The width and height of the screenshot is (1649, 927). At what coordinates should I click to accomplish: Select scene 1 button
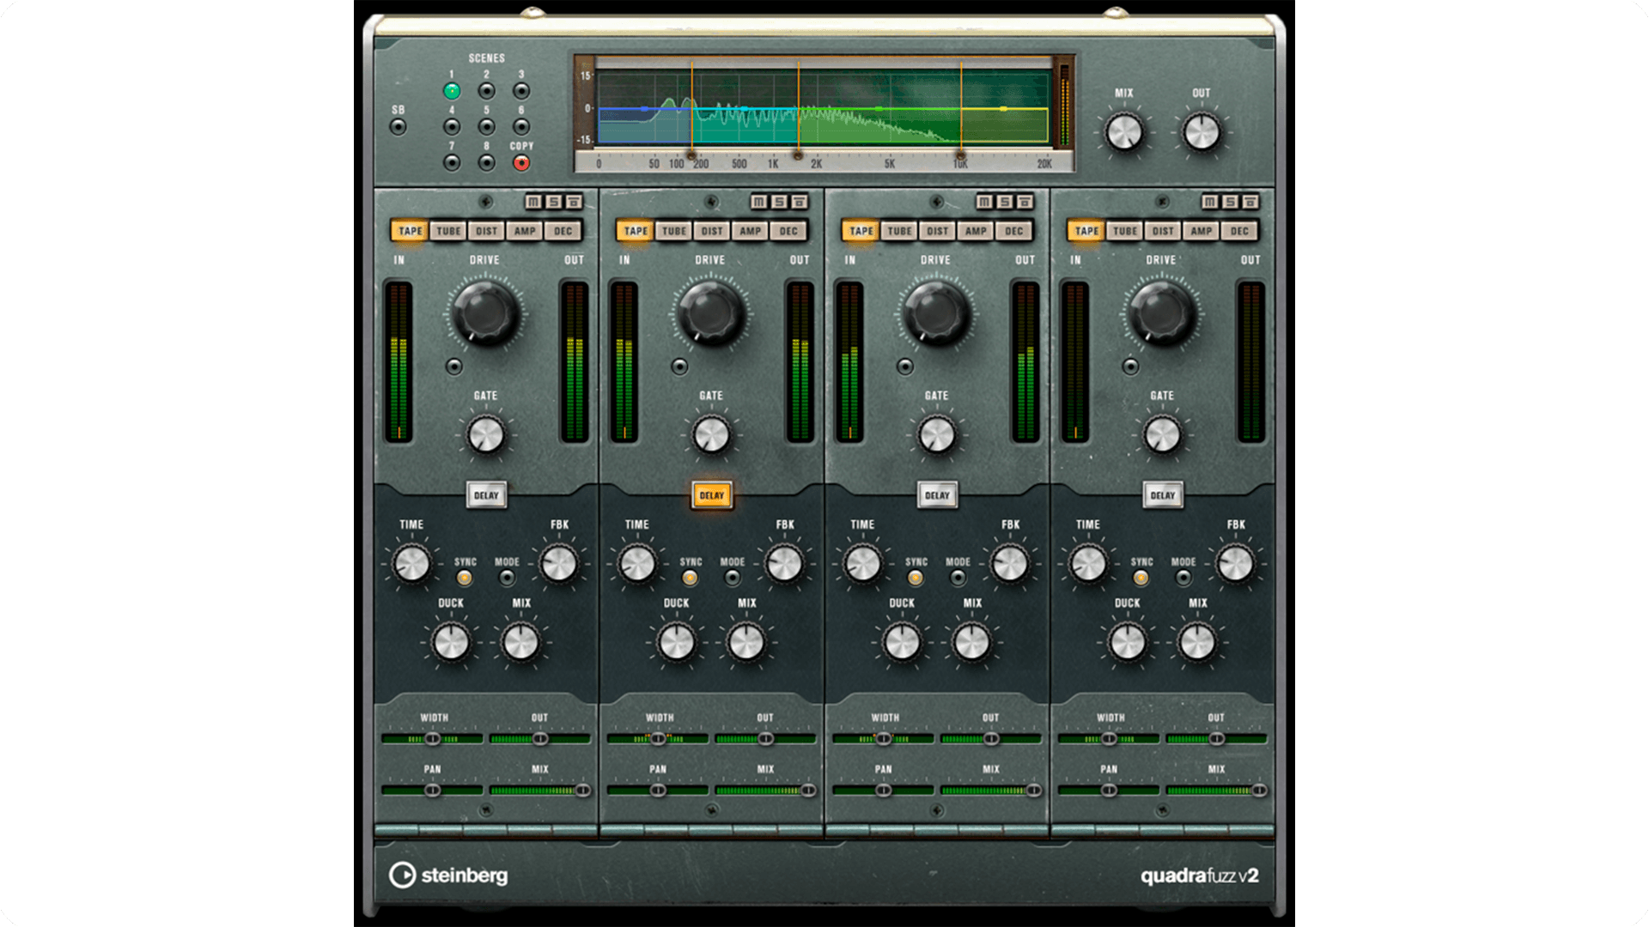(452, 91)
